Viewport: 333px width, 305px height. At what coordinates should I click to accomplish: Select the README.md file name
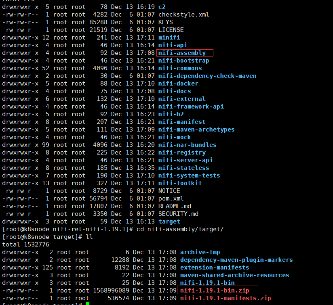click(x=175, y=206)
